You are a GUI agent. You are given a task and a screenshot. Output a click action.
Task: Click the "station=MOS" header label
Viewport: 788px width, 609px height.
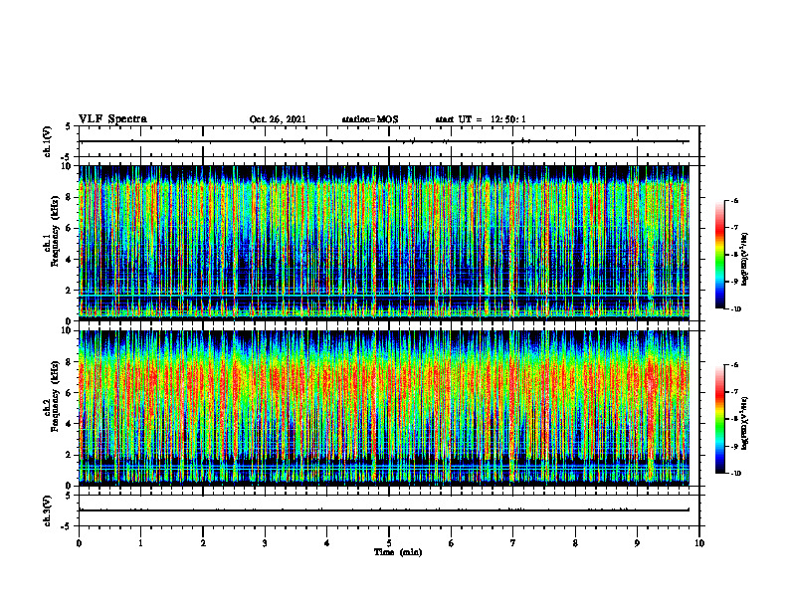click(370, 119)
